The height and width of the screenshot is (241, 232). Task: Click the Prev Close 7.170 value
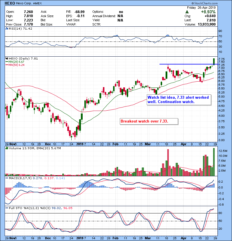pos(28,24)
